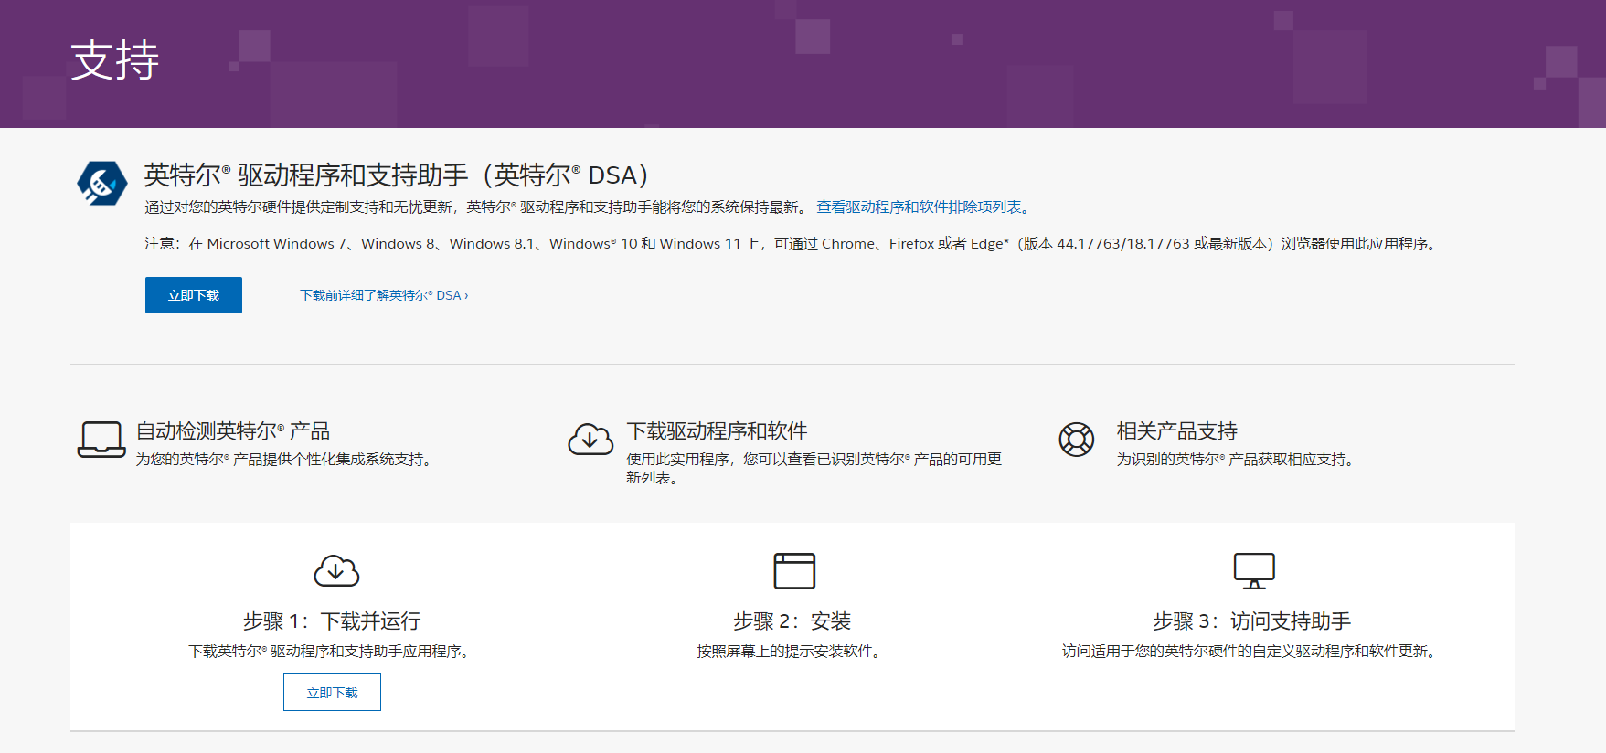
Task: Click the Intel DSA wrench logo icon
Action: click(x=101, y=184)
